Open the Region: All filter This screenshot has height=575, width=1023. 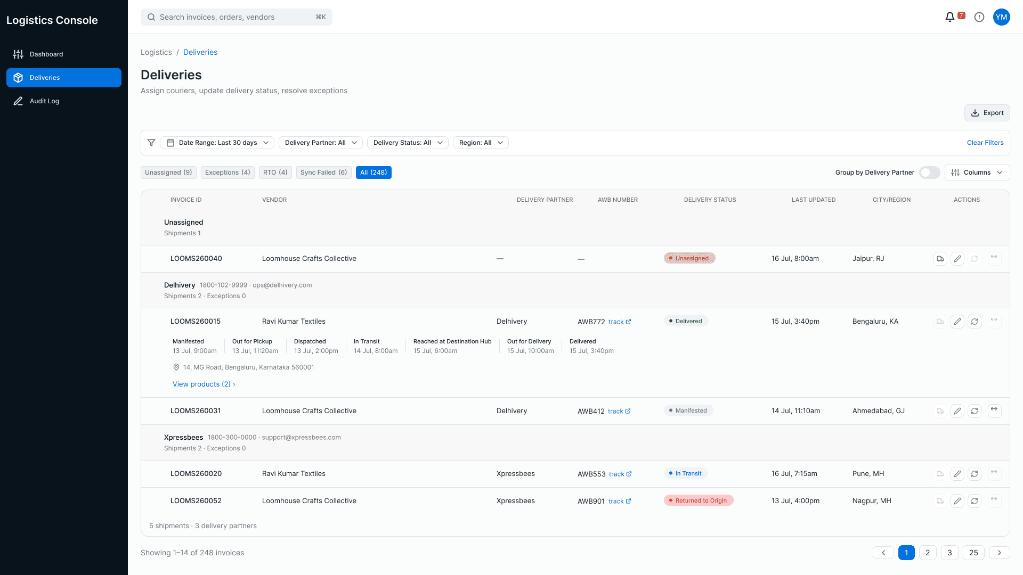pyautogui.click(x=481, y=143)
